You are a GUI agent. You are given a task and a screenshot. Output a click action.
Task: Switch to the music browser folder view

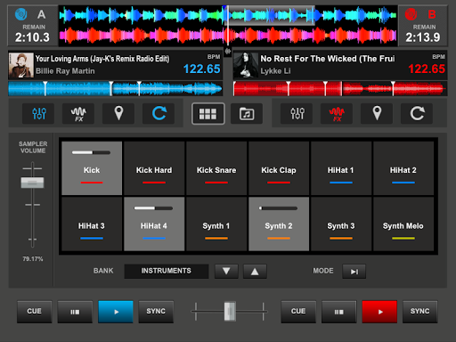[247, 113]
